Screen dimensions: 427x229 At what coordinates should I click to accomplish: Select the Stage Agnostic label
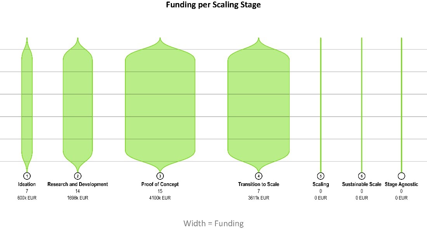[401, 184]
